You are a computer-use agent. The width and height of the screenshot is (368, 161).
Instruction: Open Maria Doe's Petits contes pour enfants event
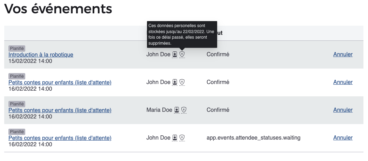click(60, 110)
